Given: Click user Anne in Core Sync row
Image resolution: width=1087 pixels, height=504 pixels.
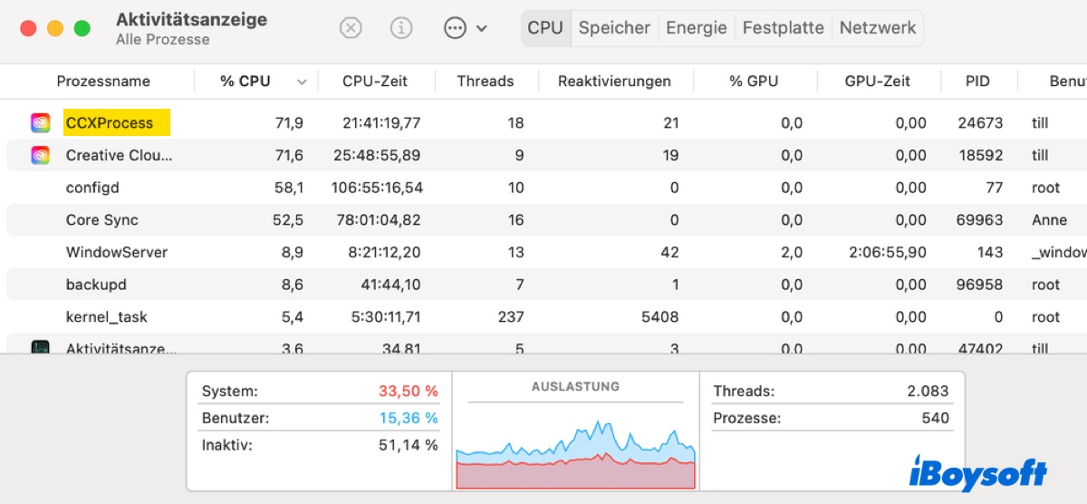Looking at the screenshot, I should tap(1049, 220).
